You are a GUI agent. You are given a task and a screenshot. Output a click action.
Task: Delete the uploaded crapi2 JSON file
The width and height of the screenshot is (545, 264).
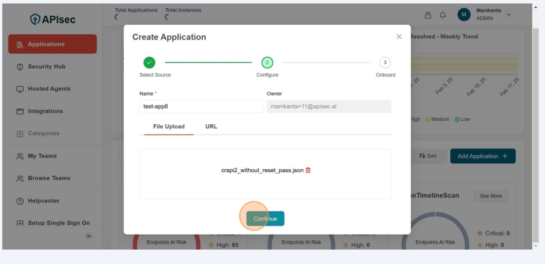click(308, 170)
